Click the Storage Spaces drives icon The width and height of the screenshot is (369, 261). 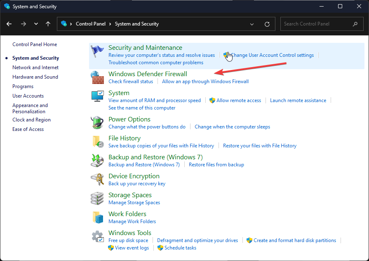(x=97, y=198)
